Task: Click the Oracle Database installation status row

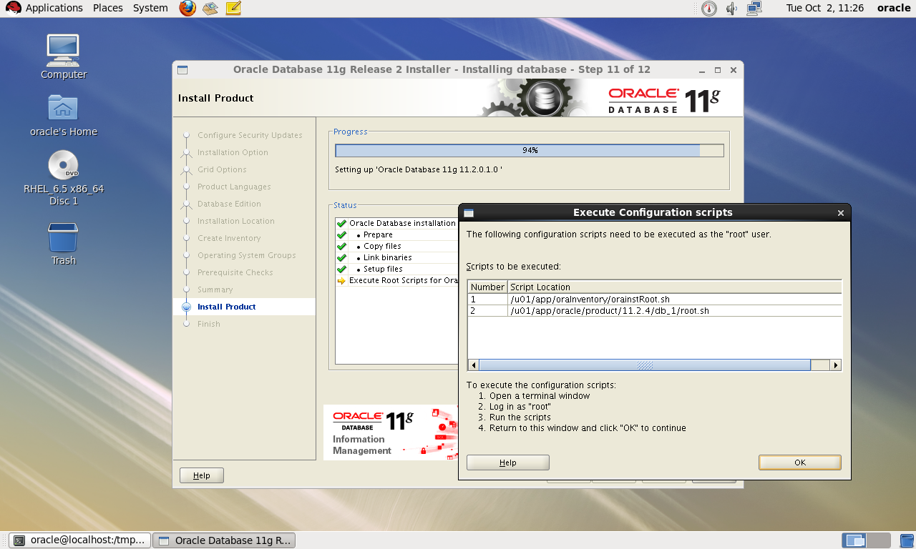Action: (396, 223)
